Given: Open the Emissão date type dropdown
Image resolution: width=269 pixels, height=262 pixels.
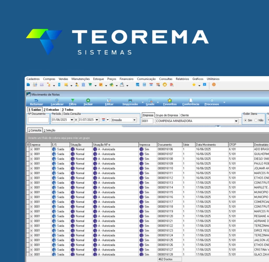Looking at the screenshot, I should coord(134,120).
